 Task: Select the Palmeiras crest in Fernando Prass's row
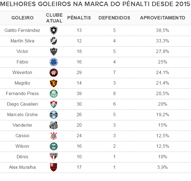click(53, 94)
